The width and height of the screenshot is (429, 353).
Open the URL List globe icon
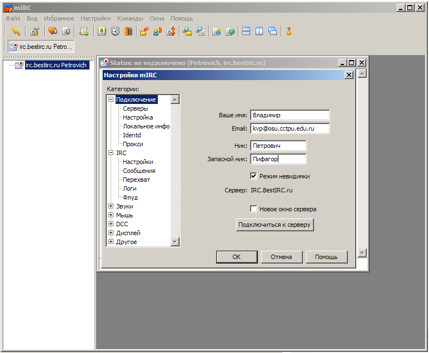coord(230,31)
